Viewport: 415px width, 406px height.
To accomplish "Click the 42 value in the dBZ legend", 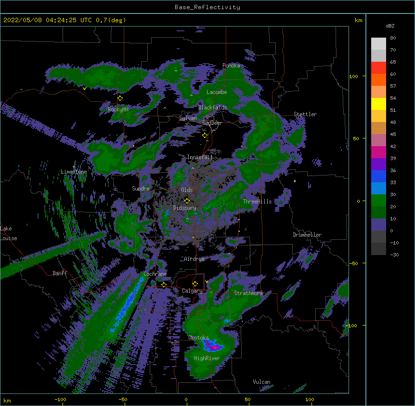I will (x=393, y=146).
